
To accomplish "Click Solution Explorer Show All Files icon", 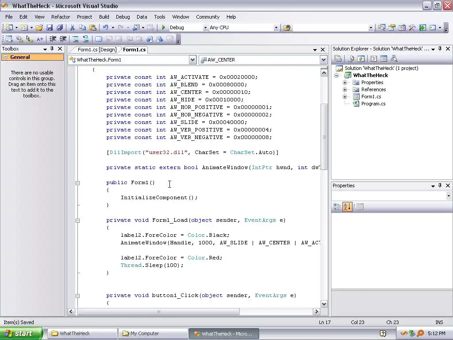I will [x=351, y=59].
